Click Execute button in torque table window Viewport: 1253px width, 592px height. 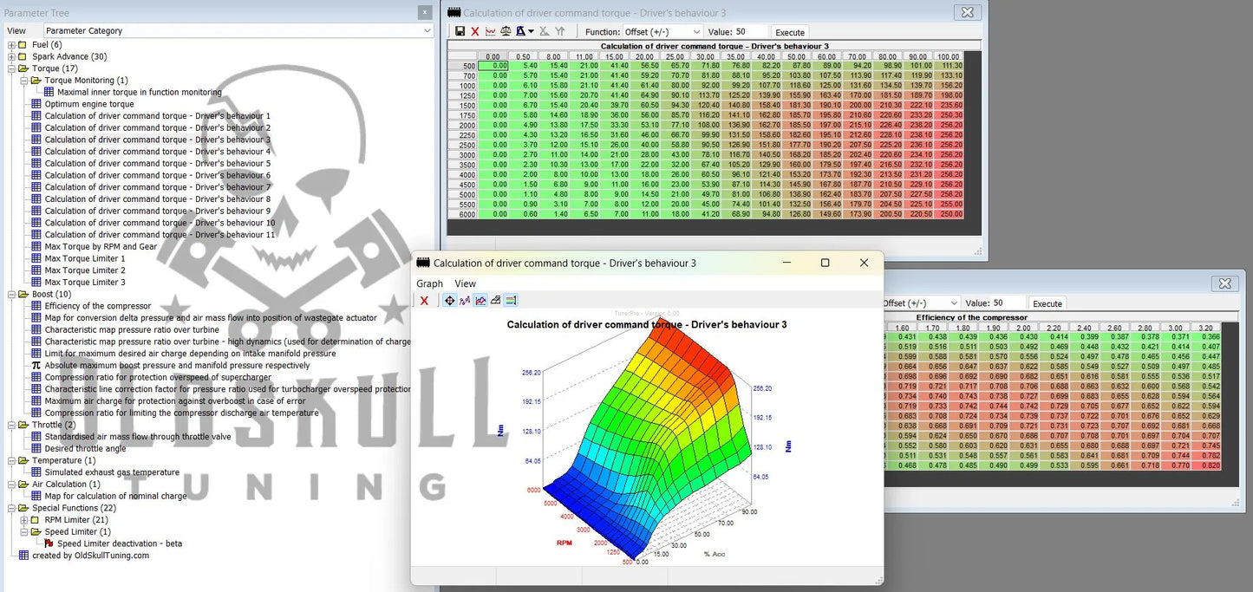coord(789,32)
